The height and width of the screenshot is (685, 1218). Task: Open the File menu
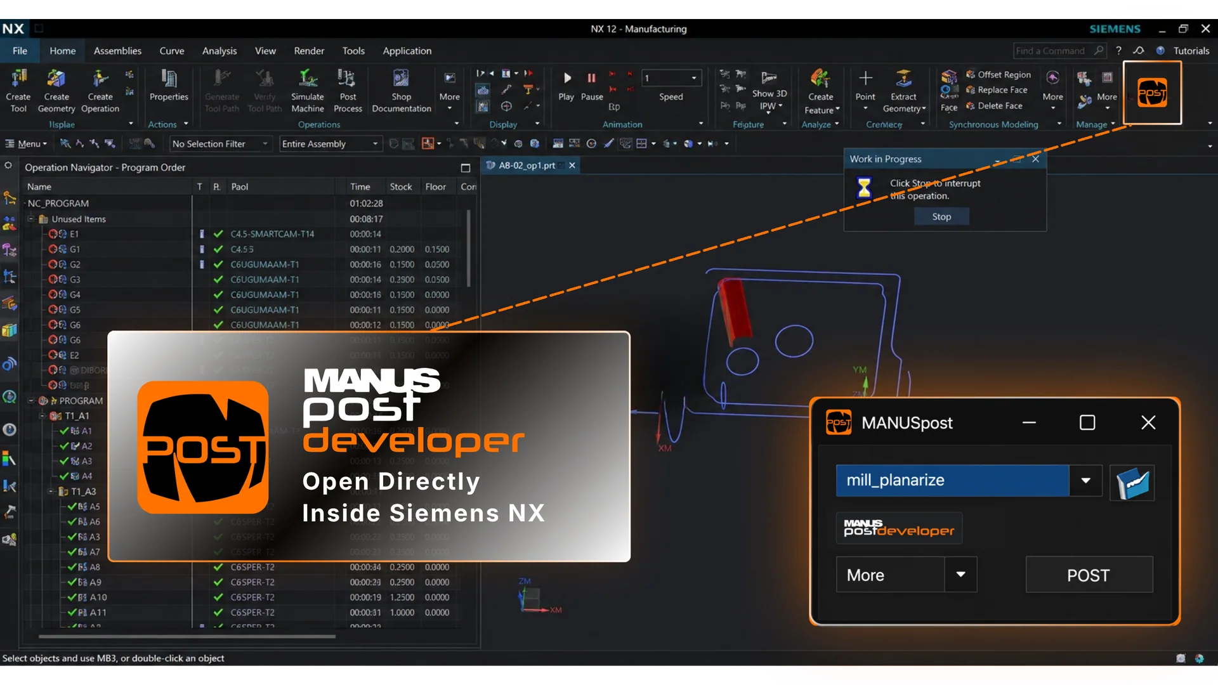click(20, 51)
